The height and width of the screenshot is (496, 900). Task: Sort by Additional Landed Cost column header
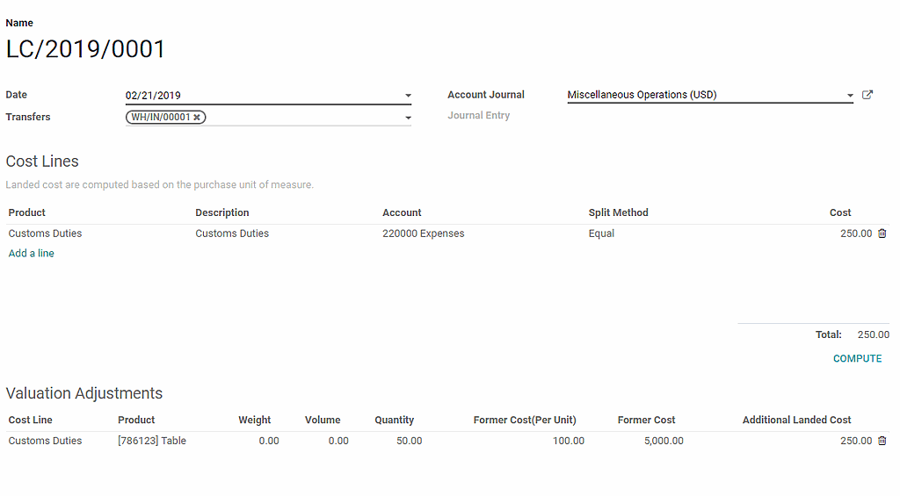click(796, 420)
